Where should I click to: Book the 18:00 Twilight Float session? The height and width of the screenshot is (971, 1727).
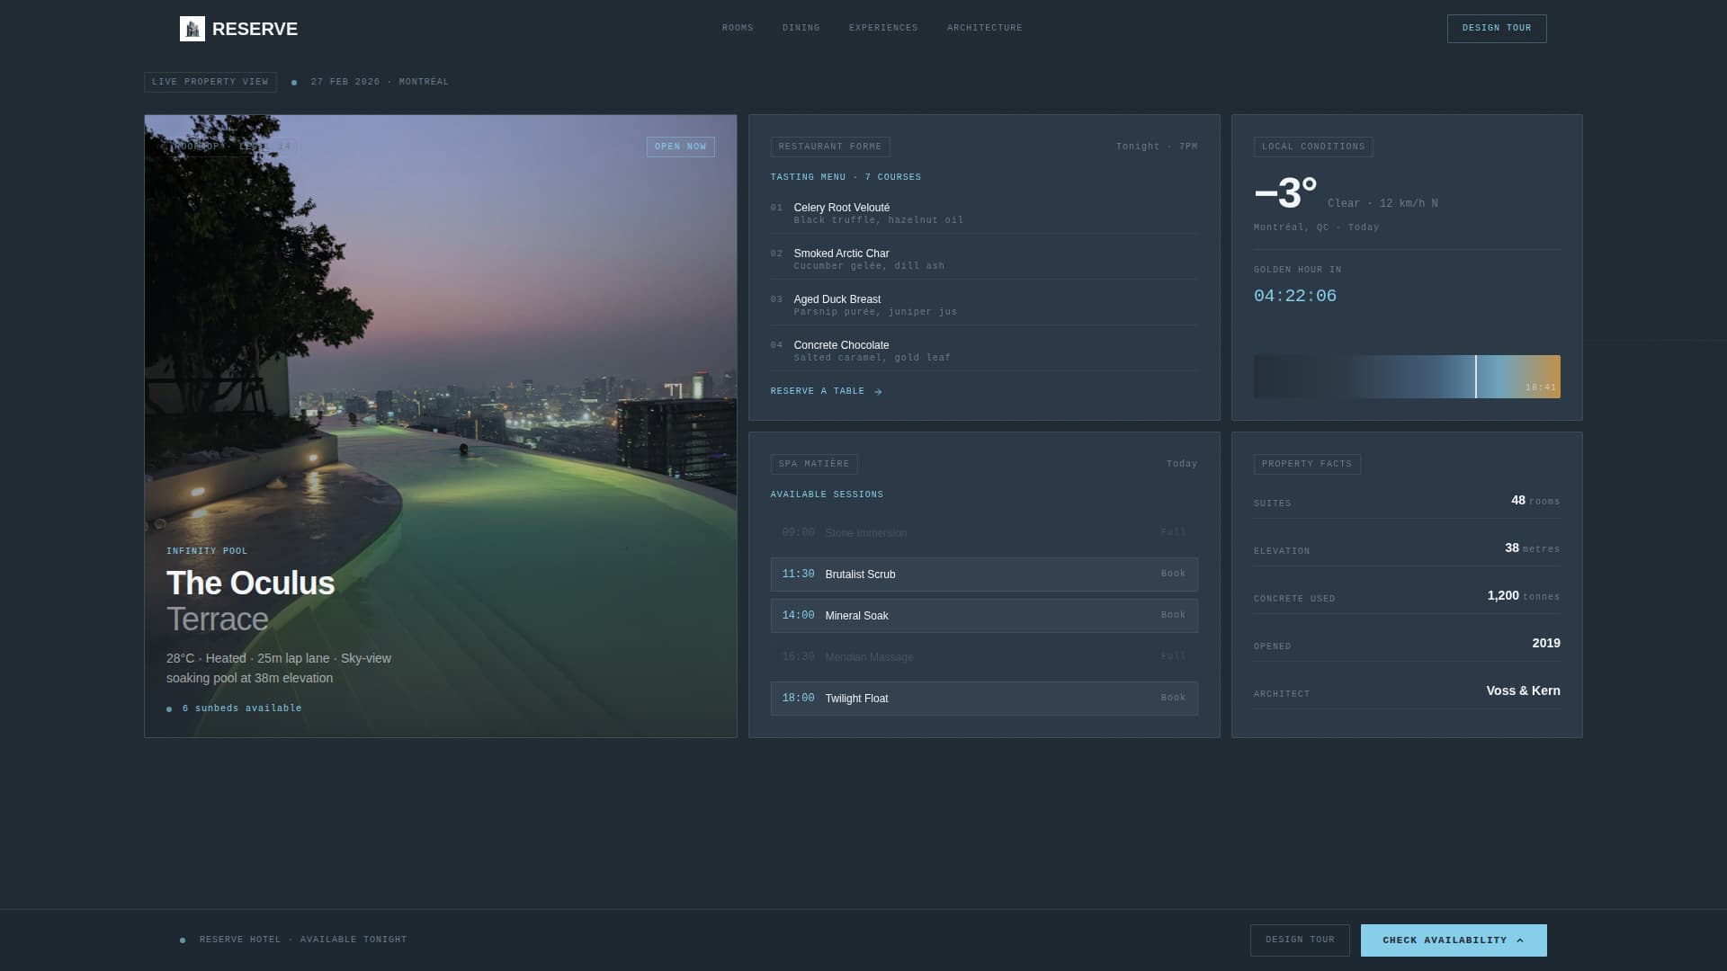point(1173,698)
